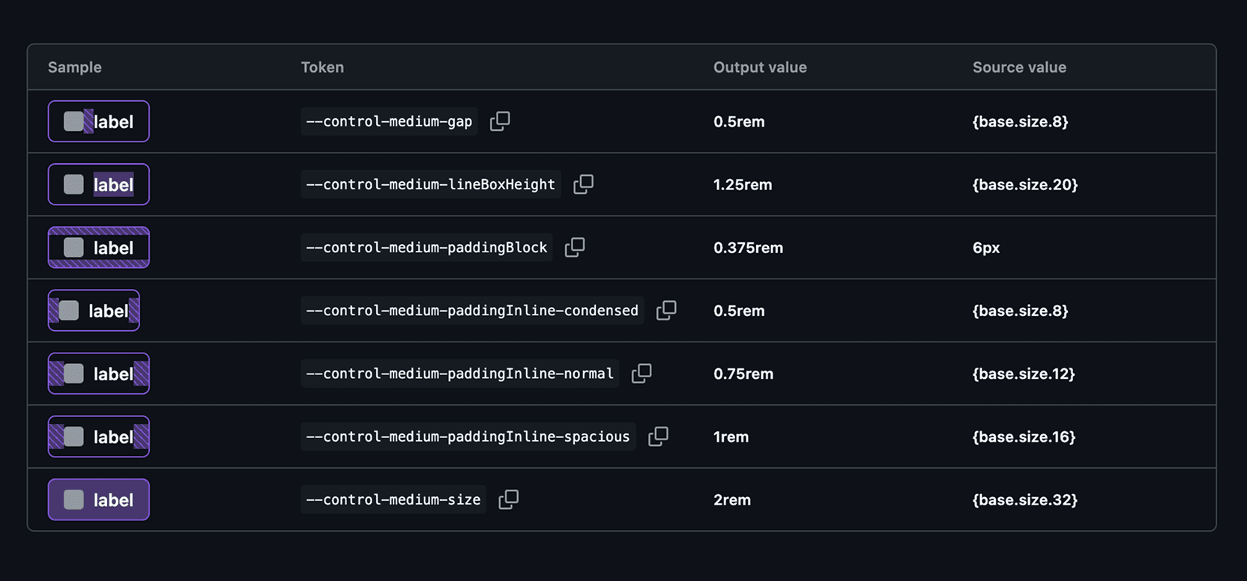Click the {base.size.32} source value
1247x581 pixels.
coord(1024,499)
